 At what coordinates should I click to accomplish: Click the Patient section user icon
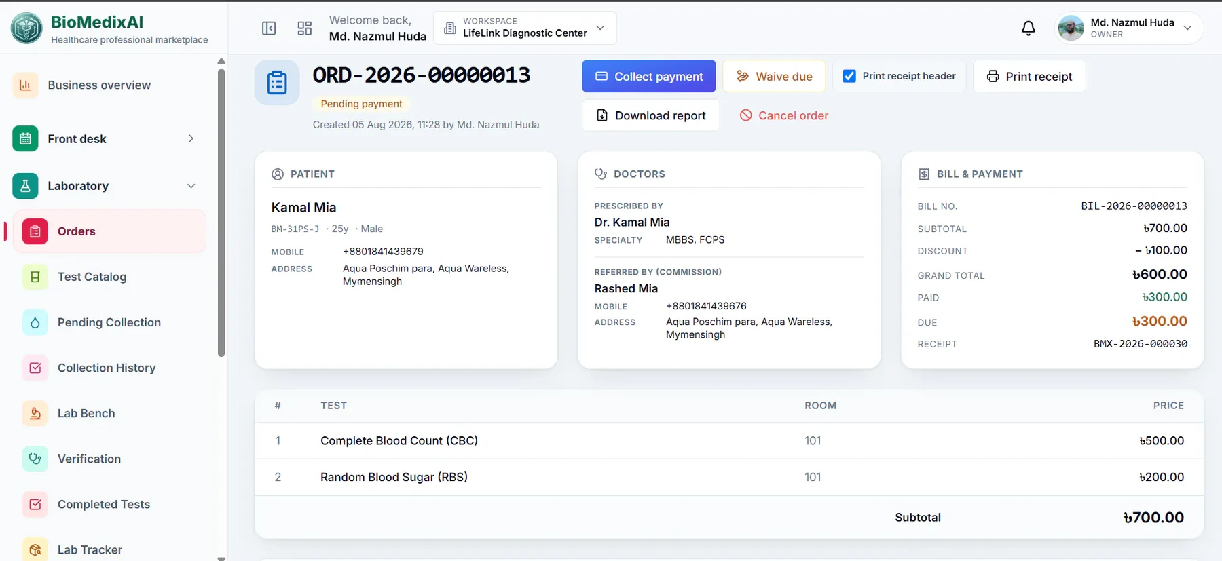278,174
